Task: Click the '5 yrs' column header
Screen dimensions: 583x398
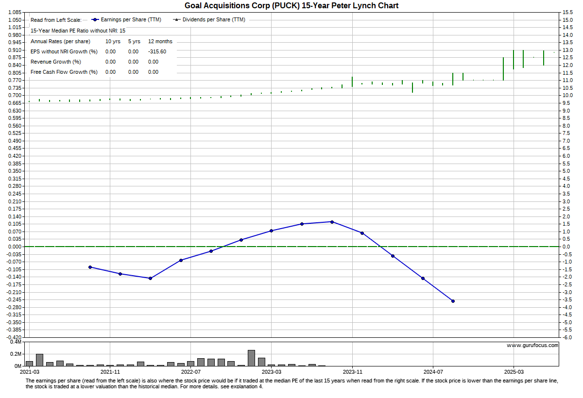Action: (134, 41)
